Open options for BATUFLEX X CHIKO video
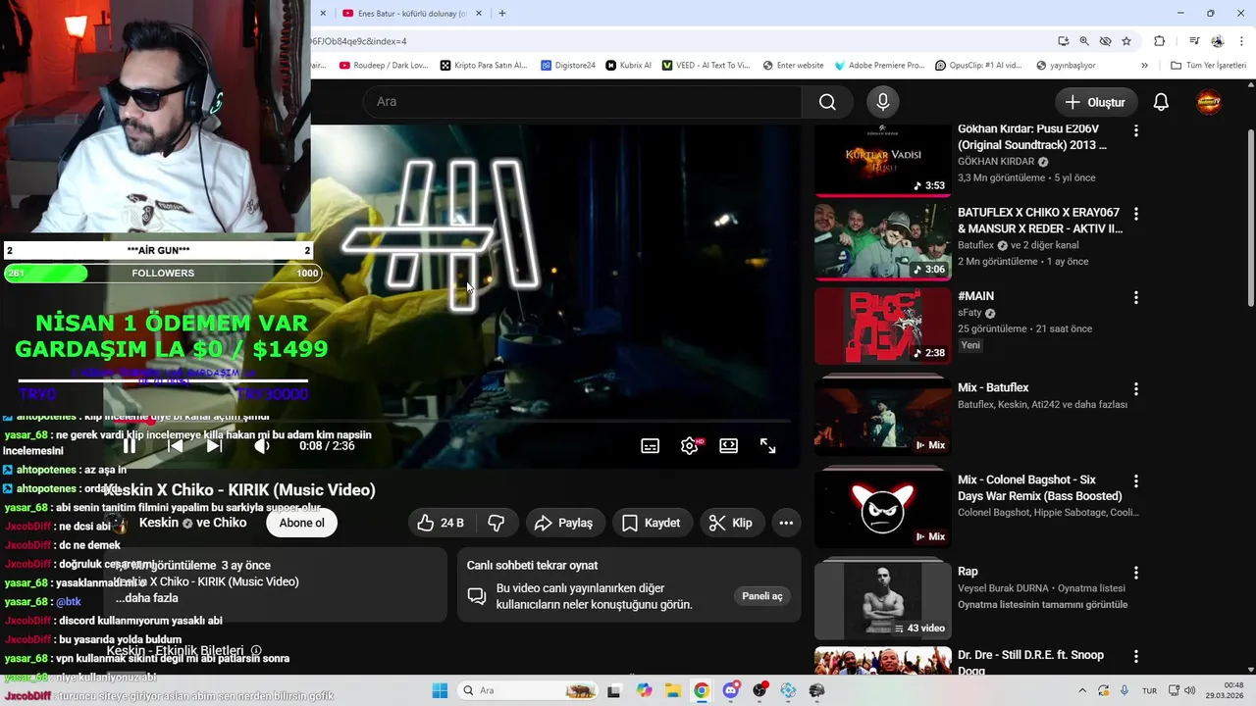Image resolution: width=1256 pixels, height=706 pixels. point(1136,214)
